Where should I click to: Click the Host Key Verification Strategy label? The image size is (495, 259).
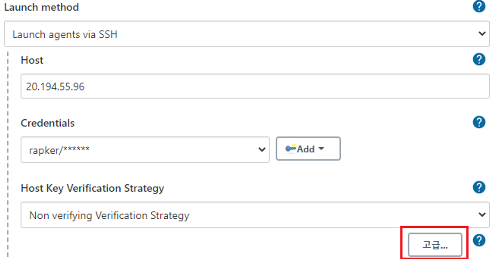(x=92, y=188)
